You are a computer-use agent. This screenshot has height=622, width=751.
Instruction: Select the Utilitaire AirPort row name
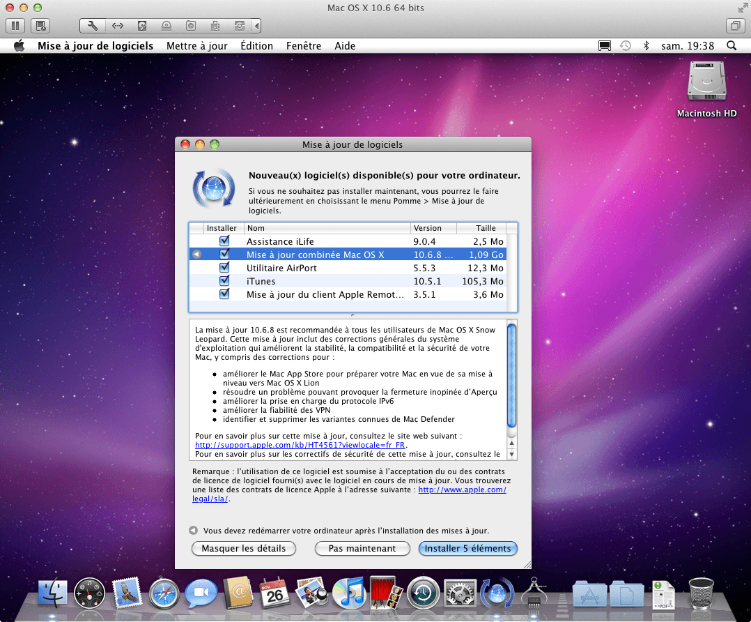pyautogui.click(x=281, y=268)
